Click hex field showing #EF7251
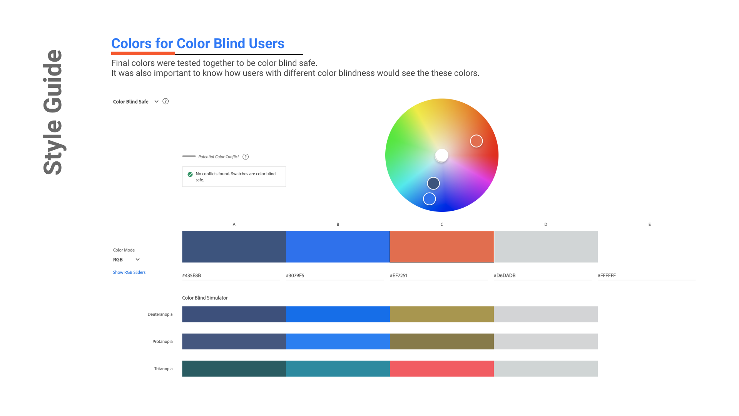This screenshot has width=739, height=416. (438, 275)
